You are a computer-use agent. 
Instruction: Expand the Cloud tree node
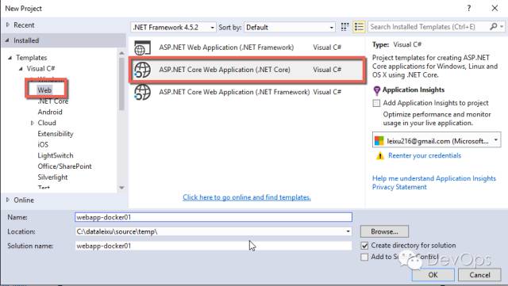[x=32, y=123]
